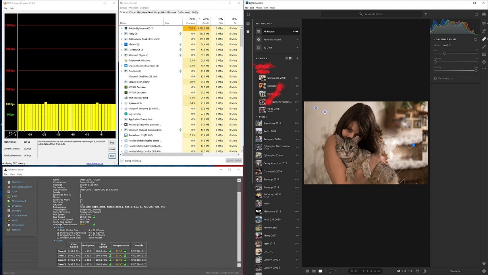
Task: Click the Add Photos plus icon in Lightroom
Action: (x=248, y=23)
